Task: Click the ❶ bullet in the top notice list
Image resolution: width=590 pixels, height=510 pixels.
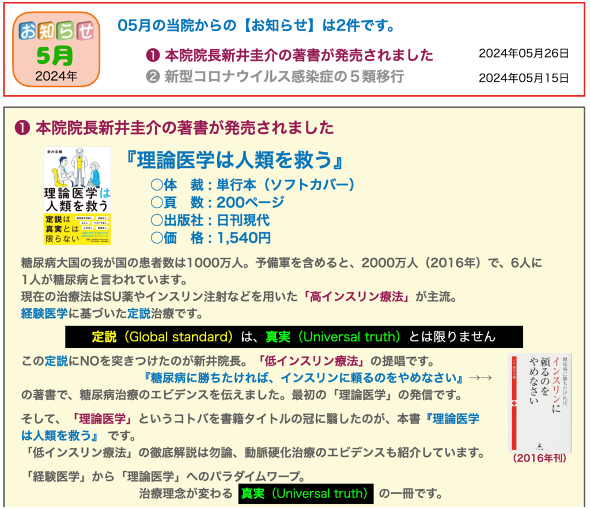Action: coord(153,55)
